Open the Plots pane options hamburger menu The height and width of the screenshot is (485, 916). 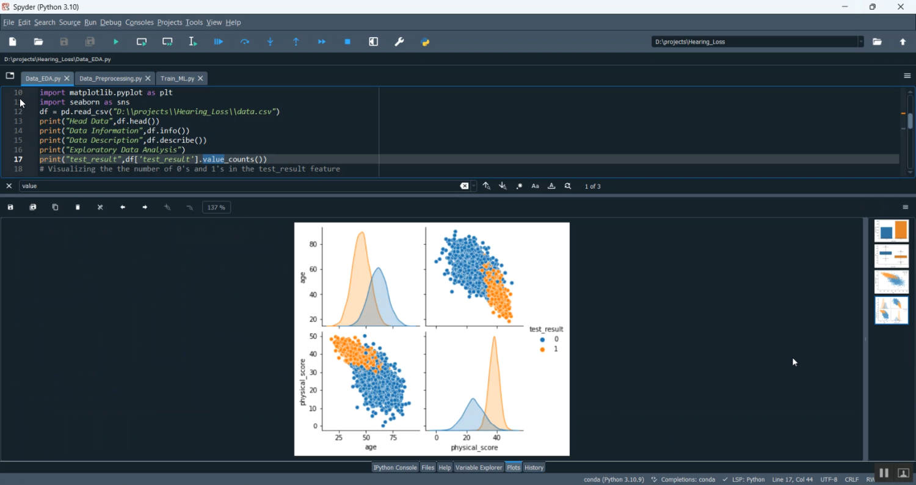coord(906,208)
